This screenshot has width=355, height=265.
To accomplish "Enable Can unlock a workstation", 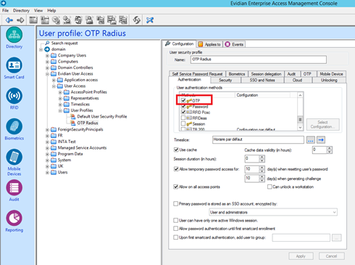I will 270,187.
